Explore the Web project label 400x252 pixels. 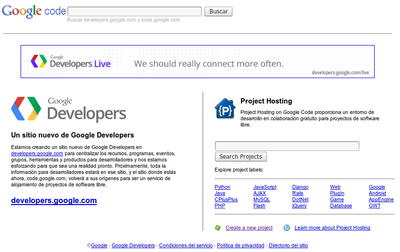(x=335, y=187)
